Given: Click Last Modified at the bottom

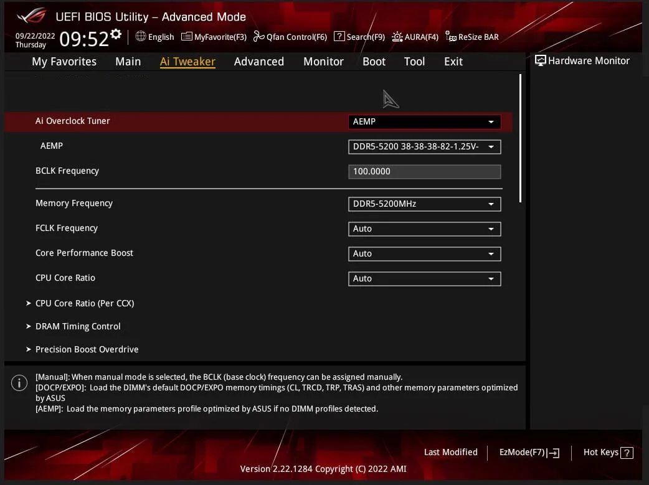Looking at the screenshot, I should coord(450,453).
